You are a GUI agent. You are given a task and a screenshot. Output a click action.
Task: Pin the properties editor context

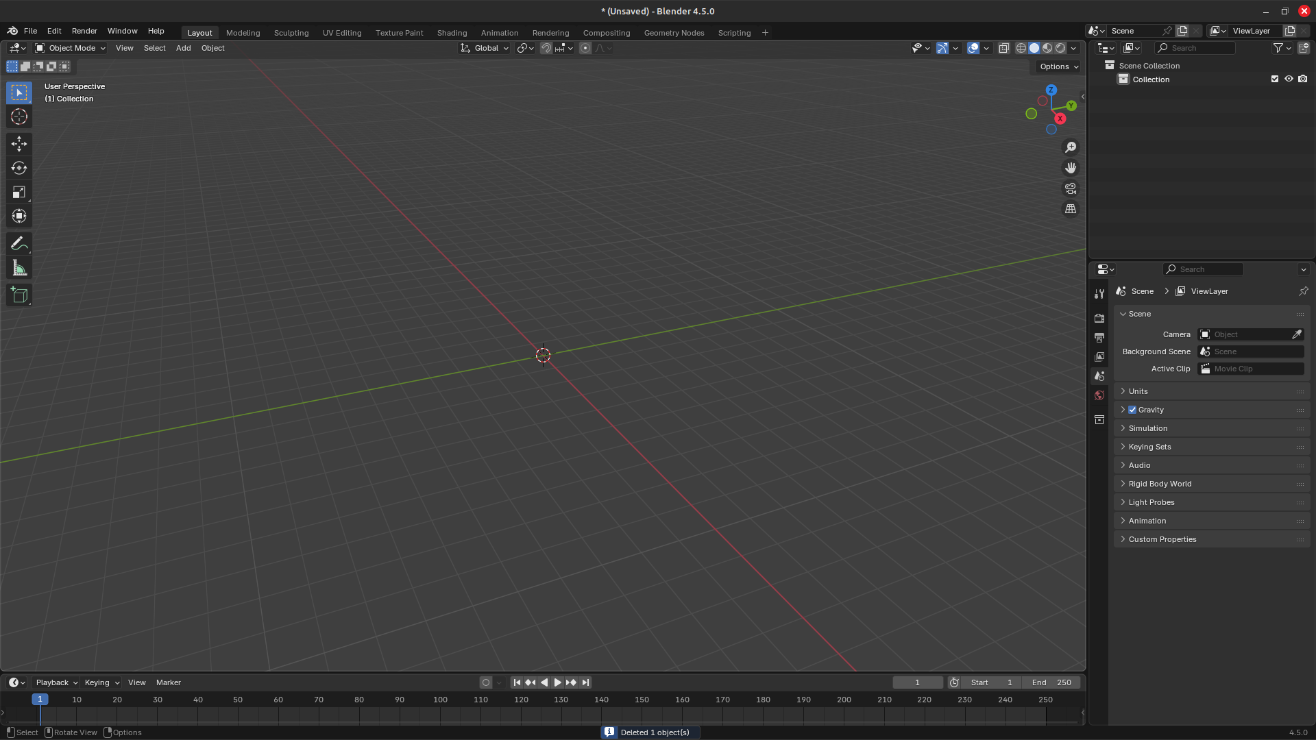click(1303, 291)
